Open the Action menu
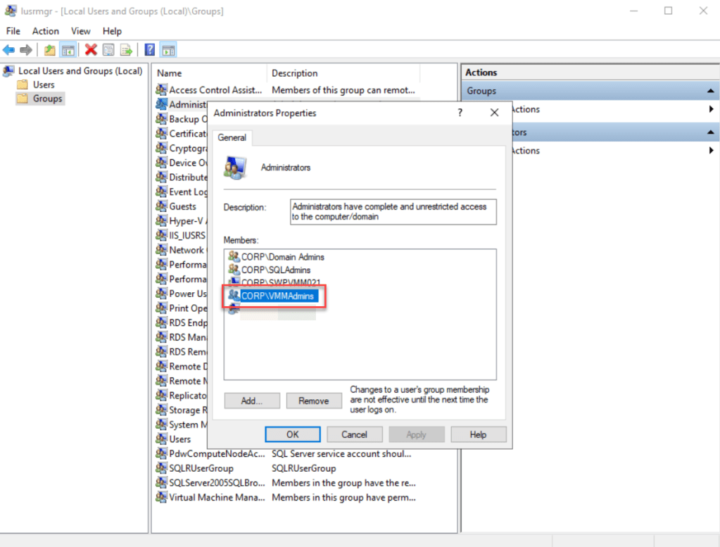720x547 pixels. click(x=46, y=31)
